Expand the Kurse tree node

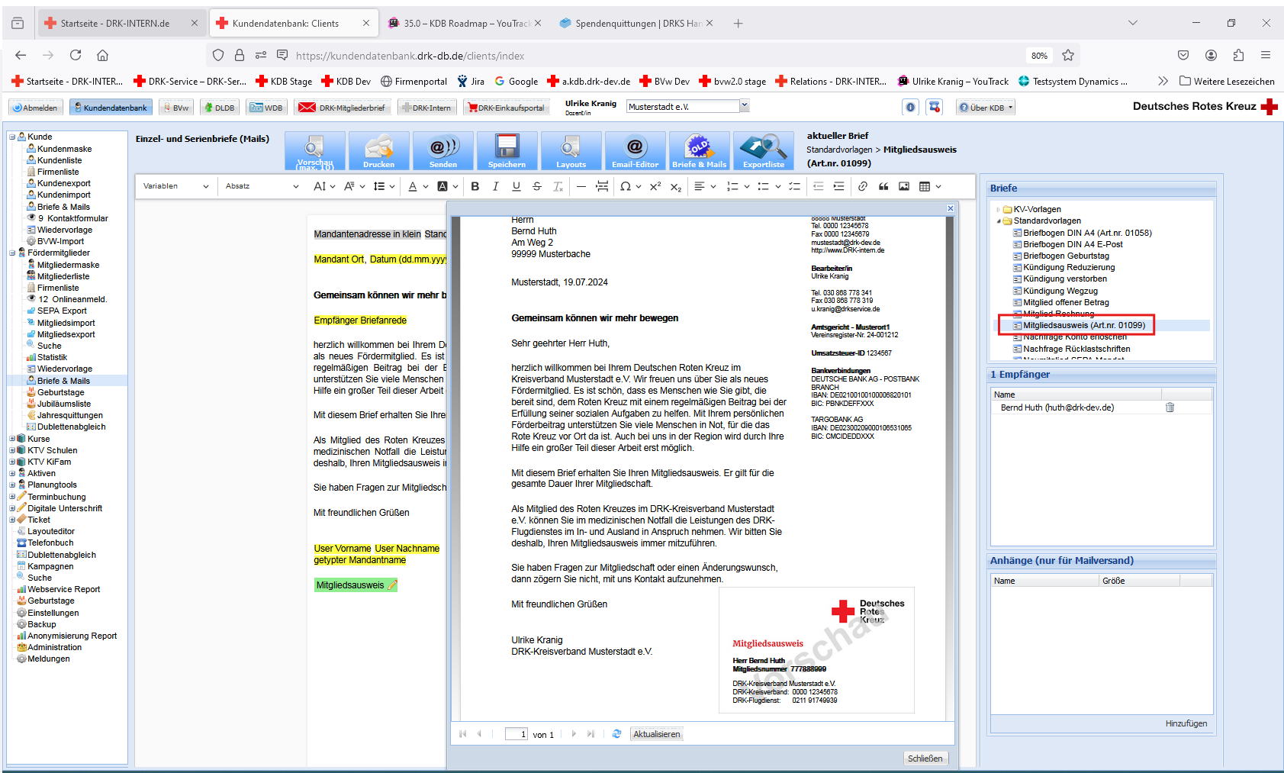click(12, 439)
